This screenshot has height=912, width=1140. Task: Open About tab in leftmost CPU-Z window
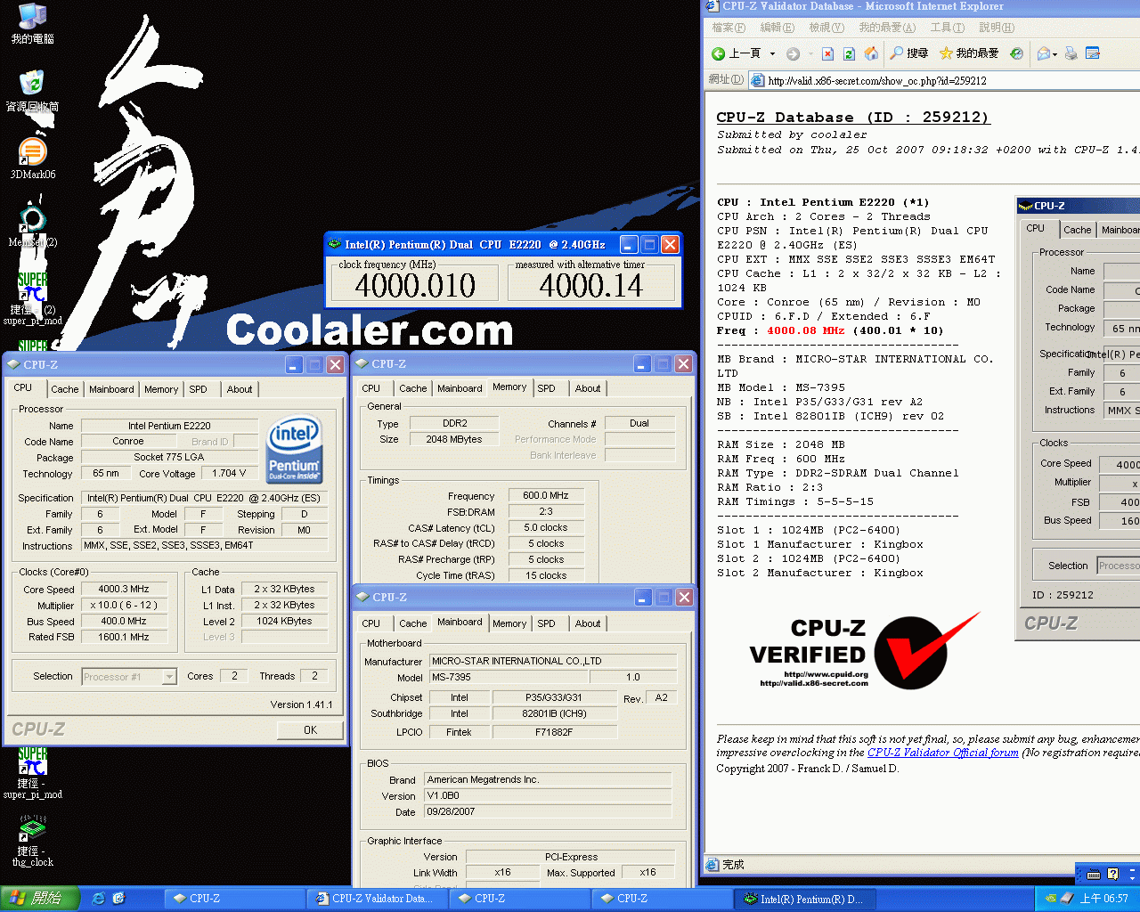click(x=240, y=389)
